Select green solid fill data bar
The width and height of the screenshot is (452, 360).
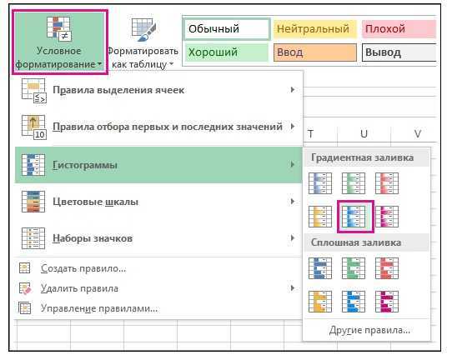point(354,268)
